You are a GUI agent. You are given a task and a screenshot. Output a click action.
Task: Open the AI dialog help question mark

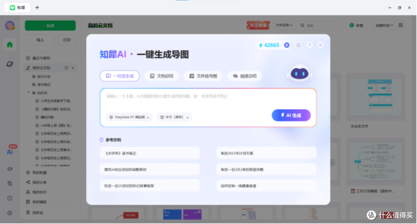pyautogui.click(x=309, y=45)
